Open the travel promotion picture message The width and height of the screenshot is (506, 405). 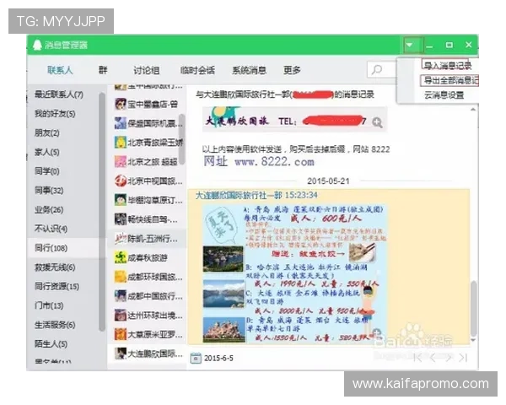[x=295, y=274]
